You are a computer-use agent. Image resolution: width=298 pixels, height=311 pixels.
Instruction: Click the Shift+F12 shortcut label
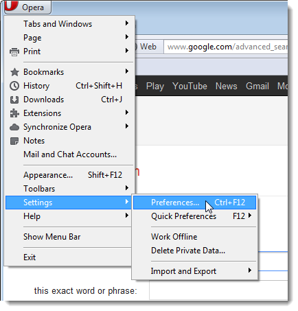(x=105, y=175)
